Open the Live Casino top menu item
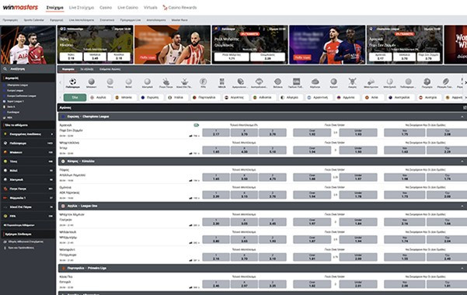The height and width of the screenshot is (295, 467). (127, 8)
